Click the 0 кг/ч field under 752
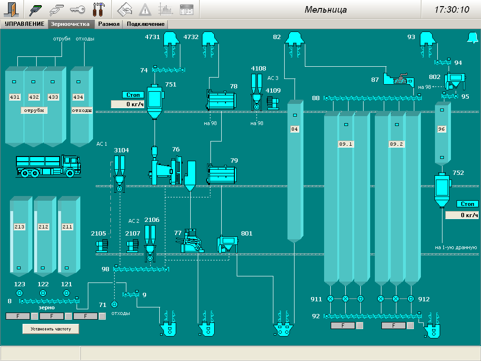This screenshot has height=361, width=481. [x=462, y=215]
